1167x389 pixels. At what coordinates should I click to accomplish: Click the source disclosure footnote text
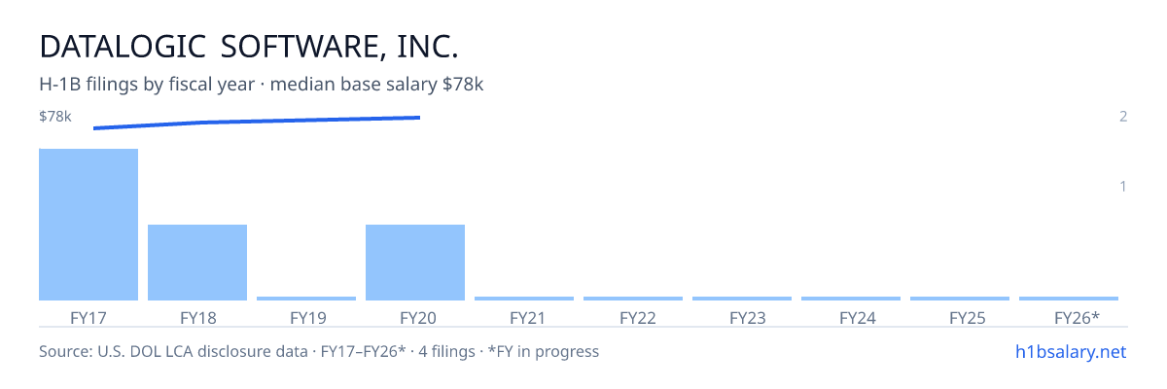click(x=319, y=351)
